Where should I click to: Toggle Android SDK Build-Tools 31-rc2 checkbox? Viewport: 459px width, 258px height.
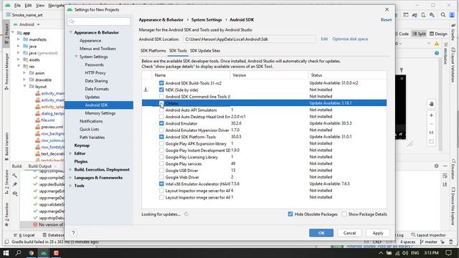161,83
